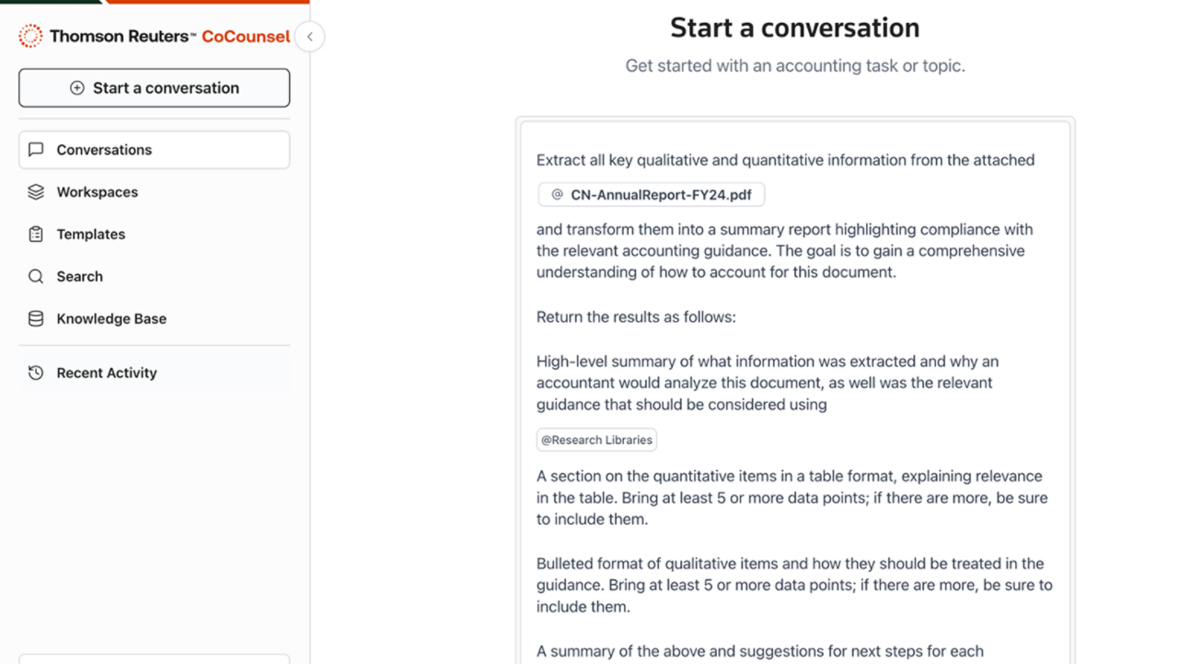Image resolution: width=1178 pixels, height=664 pixels.
Task: Click the Templates clipboard icon
Action: pos(36,235)
